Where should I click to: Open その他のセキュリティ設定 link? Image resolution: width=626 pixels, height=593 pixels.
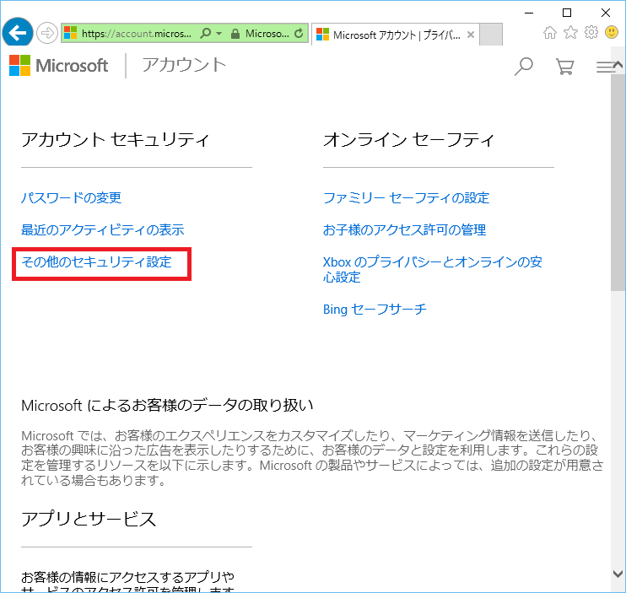click(x=97, y=262)
